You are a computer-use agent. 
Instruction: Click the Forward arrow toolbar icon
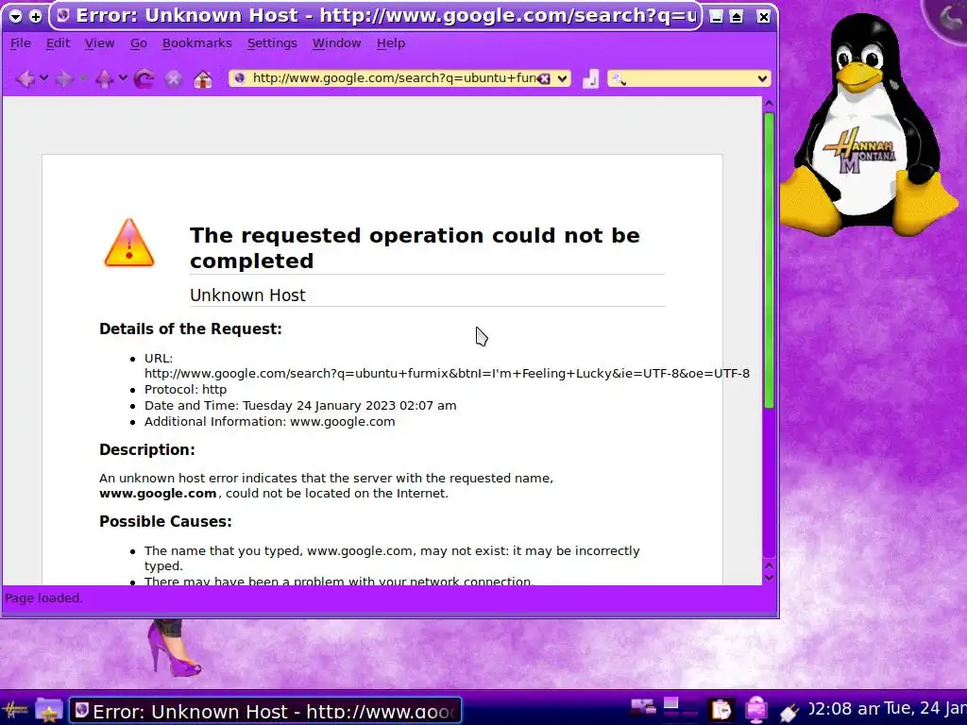pyautogui.click(x=64, y=79)
